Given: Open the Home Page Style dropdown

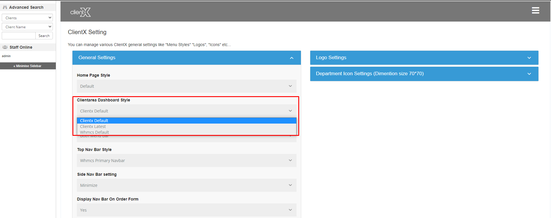Looking at the screenshot, I should tap(186, 86).
